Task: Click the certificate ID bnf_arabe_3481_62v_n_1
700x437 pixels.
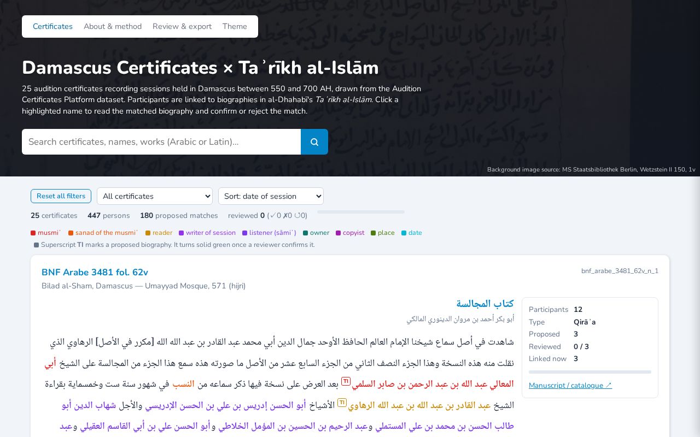Action: (620, 271)
